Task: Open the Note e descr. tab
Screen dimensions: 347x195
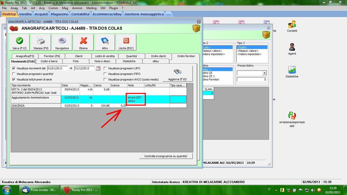Action: tap(103, 61)
